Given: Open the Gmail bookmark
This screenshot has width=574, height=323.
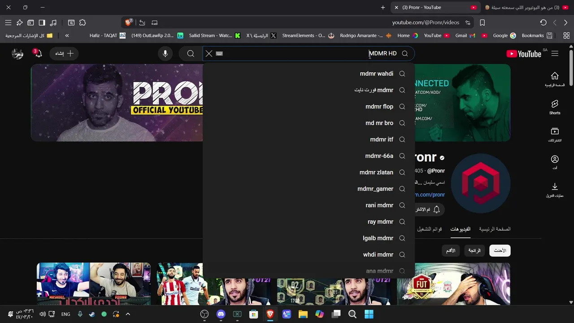Looking at the screenshot, I should click(465, 35).
